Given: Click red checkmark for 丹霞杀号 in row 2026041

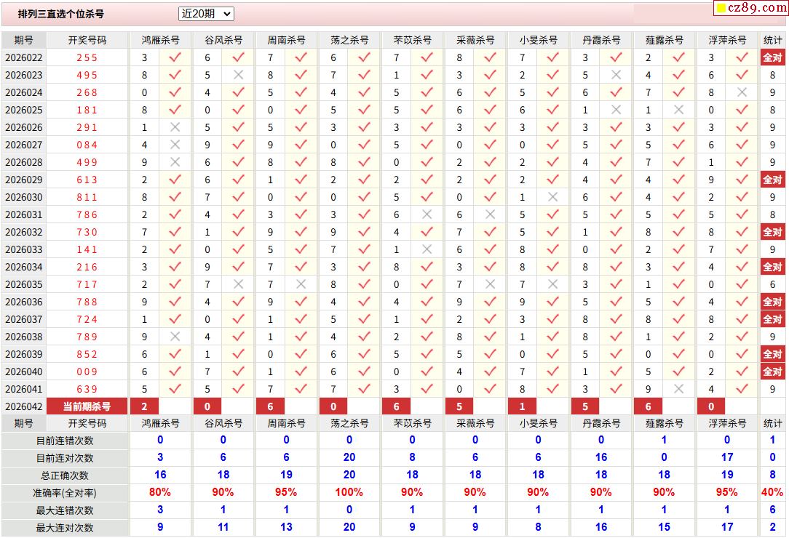Looking at the screenshot, I should (616, 389).
